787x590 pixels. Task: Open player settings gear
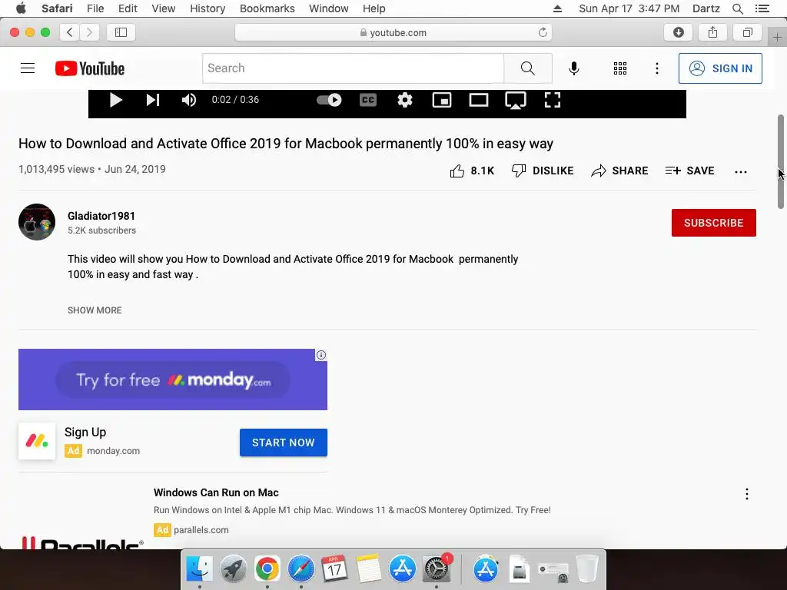[404, 100]
